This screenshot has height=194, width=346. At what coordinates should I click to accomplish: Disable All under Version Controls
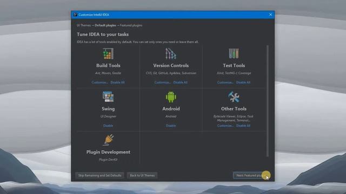(x=180, y=82)
